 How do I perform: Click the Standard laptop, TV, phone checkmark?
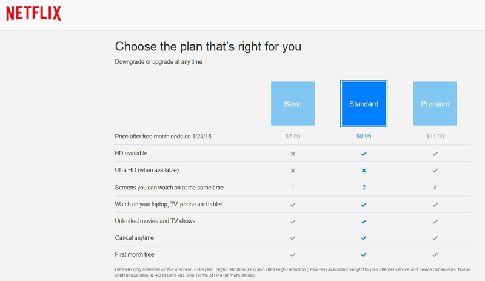pos(364,205)
